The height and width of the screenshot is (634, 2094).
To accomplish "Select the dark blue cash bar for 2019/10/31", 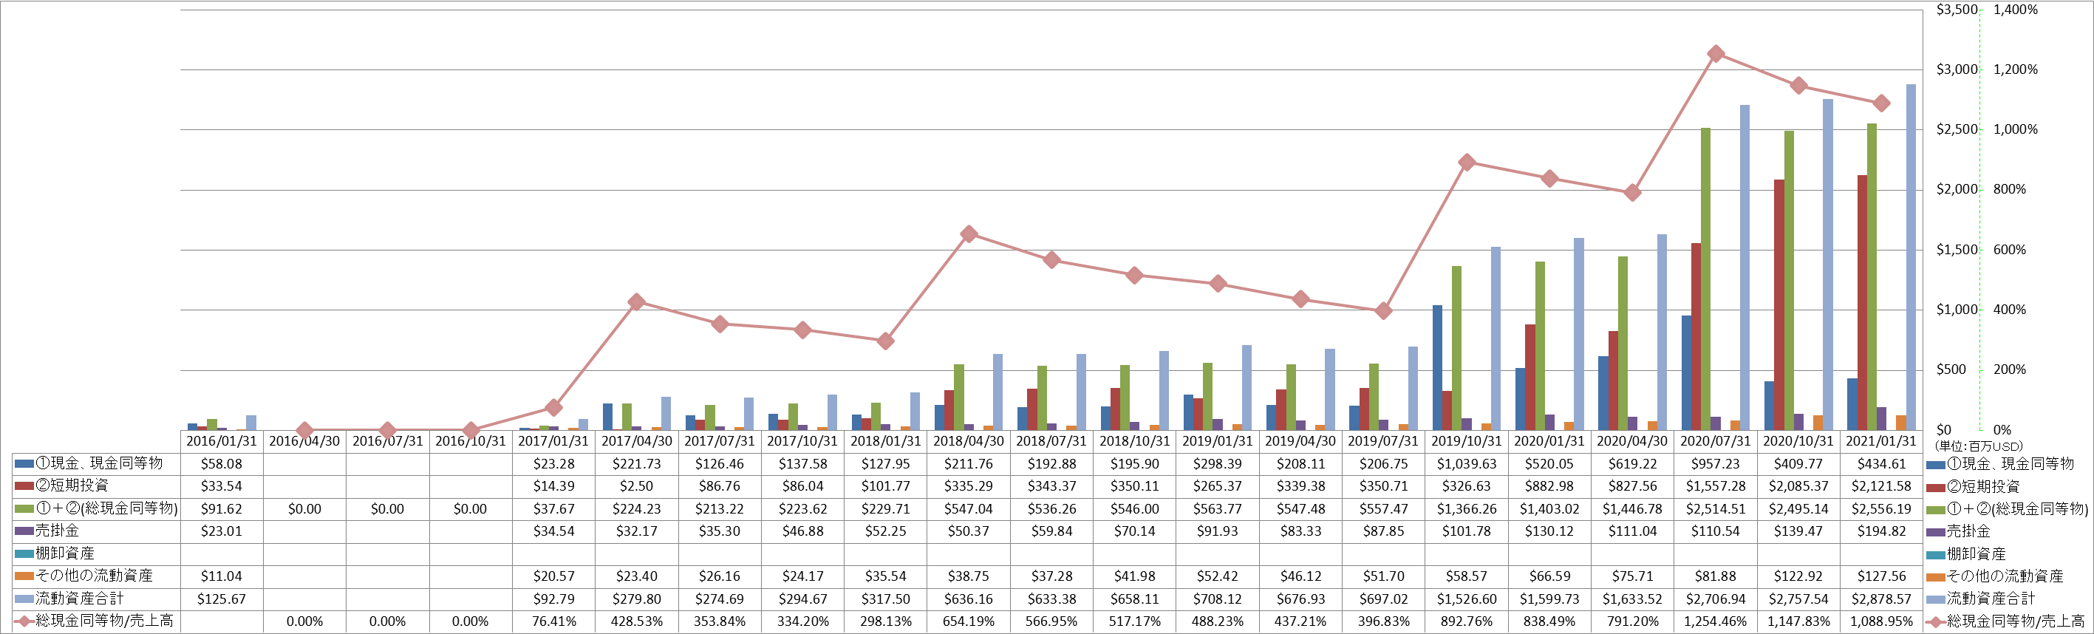I will coord(1437,367).
